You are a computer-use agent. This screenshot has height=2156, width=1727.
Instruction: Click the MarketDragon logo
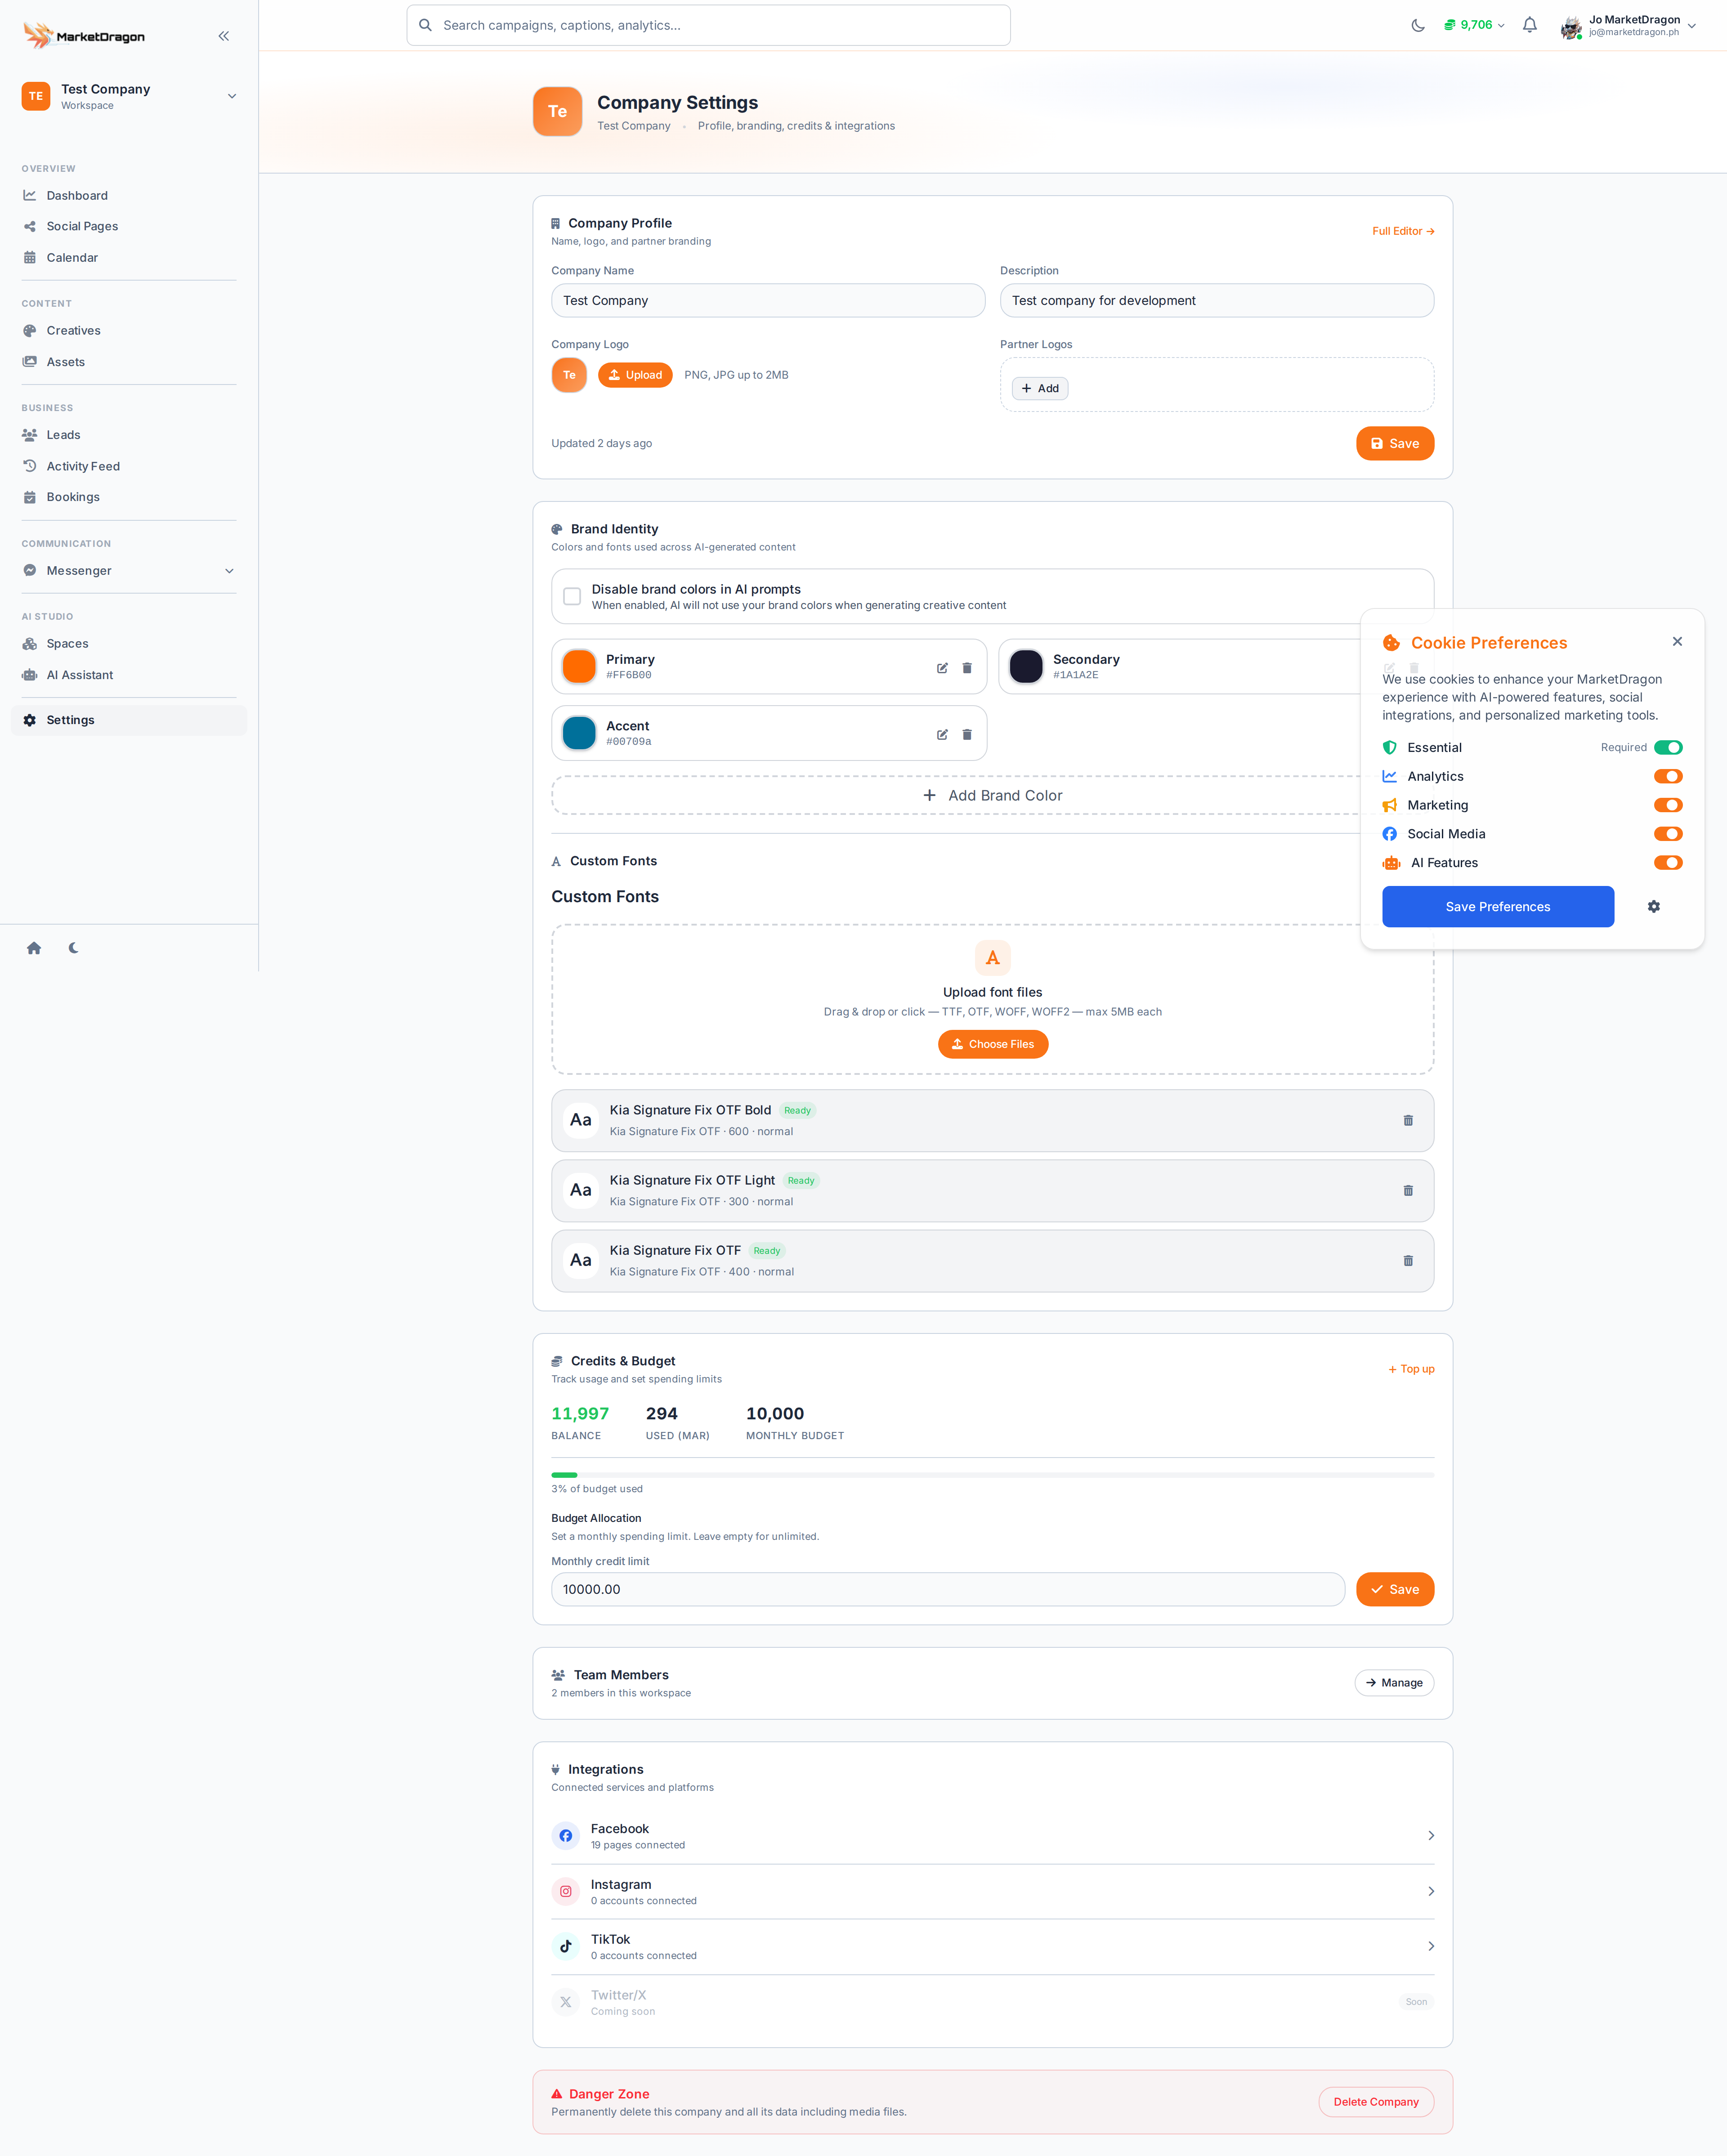point(84,36)
